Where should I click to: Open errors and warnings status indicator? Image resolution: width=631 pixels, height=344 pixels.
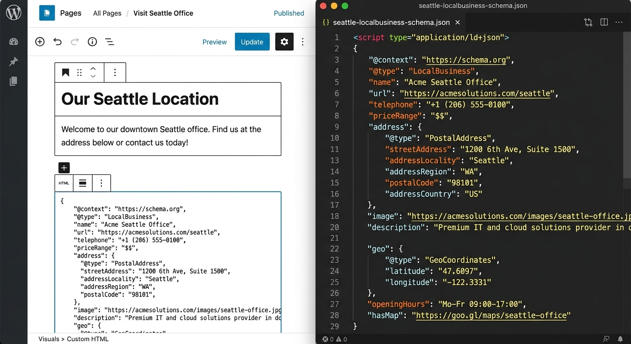(335, 339)
